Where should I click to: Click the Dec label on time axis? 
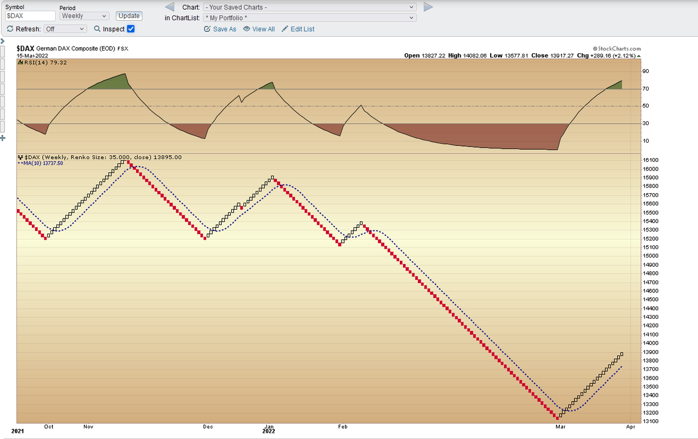pos(207,426)
